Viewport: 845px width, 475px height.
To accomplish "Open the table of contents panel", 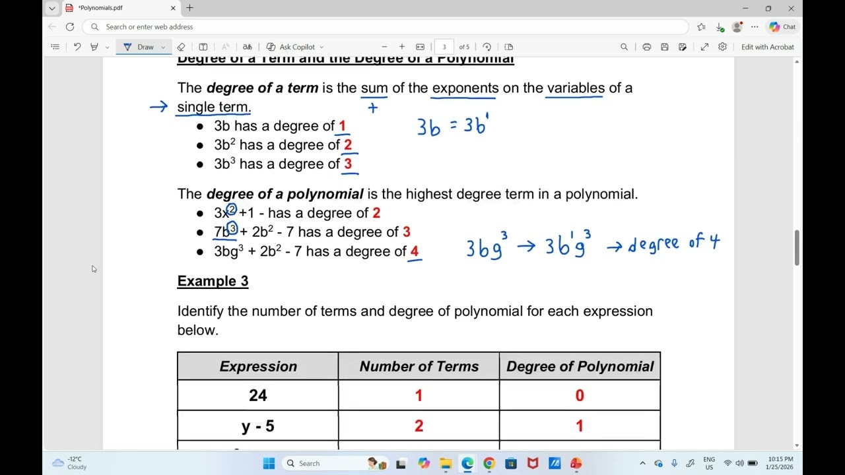I will click(55, 47).
